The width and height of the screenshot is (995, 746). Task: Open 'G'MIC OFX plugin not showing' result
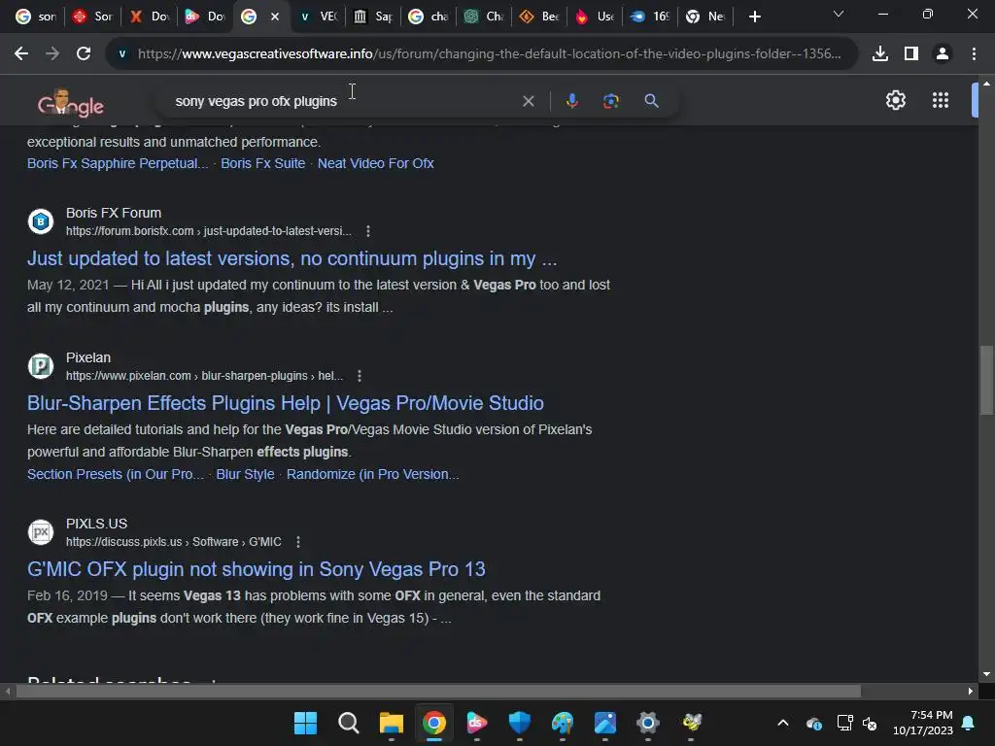(x=257, y=569)
